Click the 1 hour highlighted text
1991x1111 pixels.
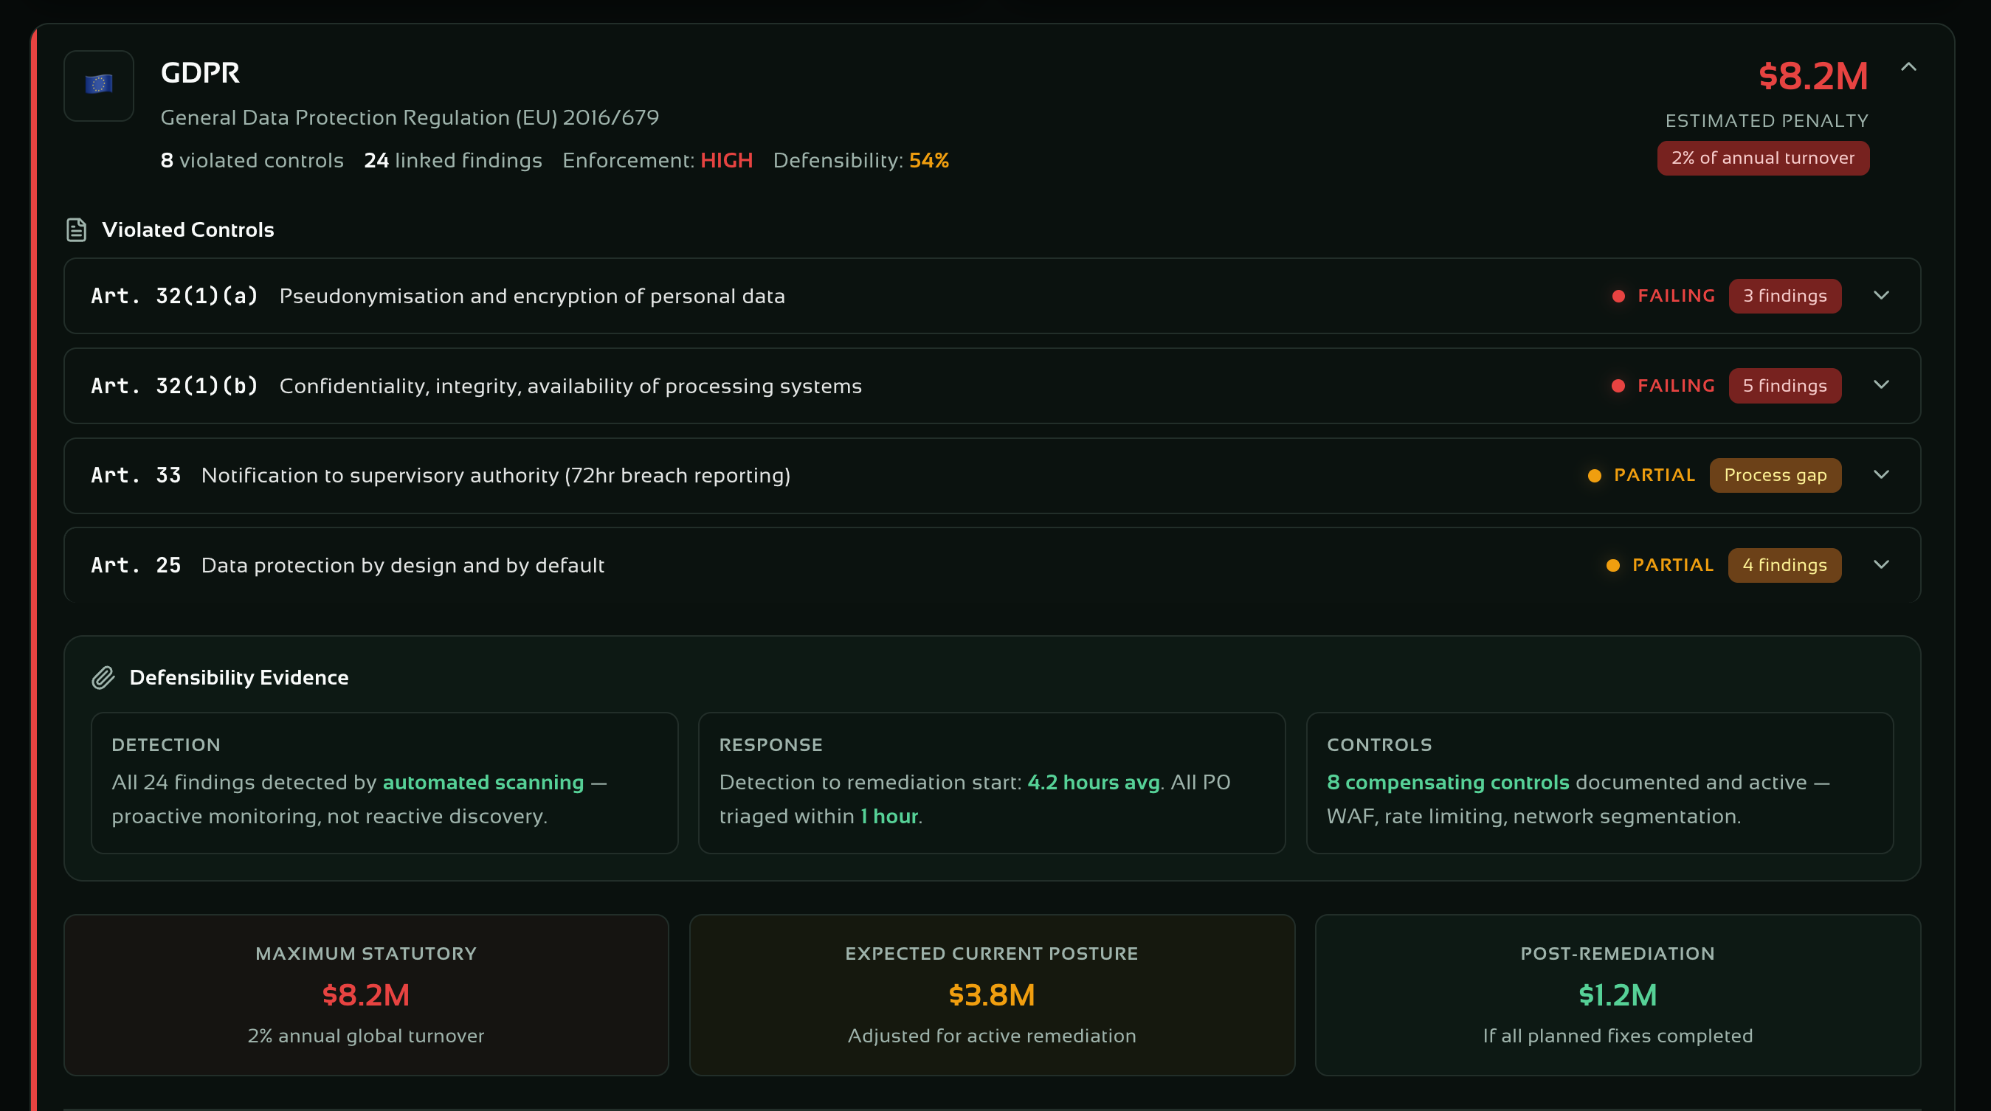888,816
